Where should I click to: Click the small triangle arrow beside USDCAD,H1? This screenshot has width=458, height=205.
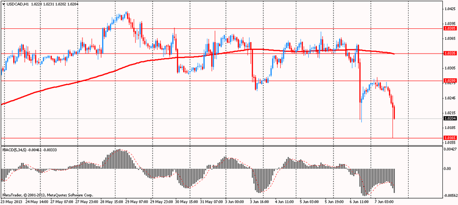point(3,3)
